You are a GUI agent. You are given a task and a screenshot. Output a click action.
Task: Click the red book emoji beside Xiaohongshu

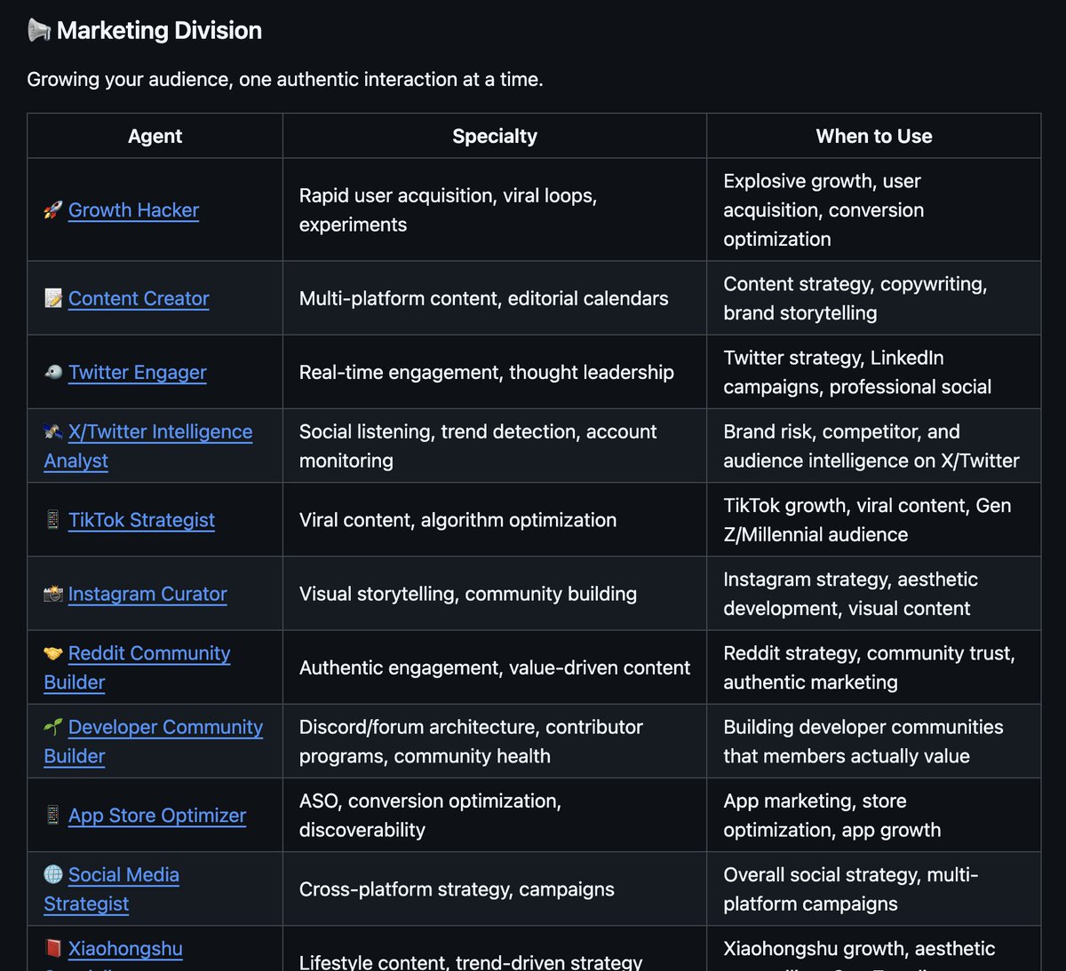(53, 949)
